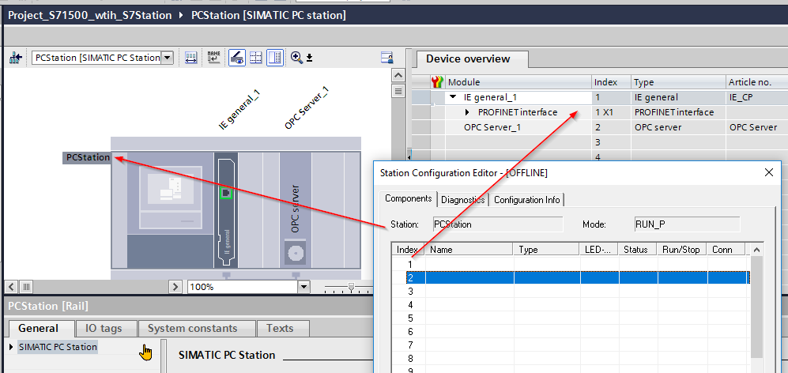Close the Station Configuration Editor window
Screen dimensions: 788x373
pyautogui.click(x=768, y=172)
